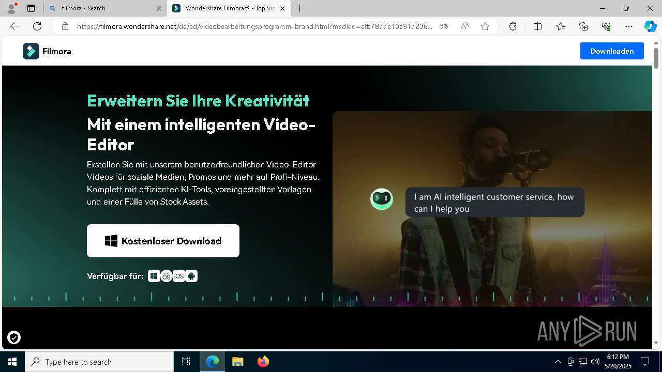Toggle split screen view
This screenshot has width=662, height=372.
537,26
